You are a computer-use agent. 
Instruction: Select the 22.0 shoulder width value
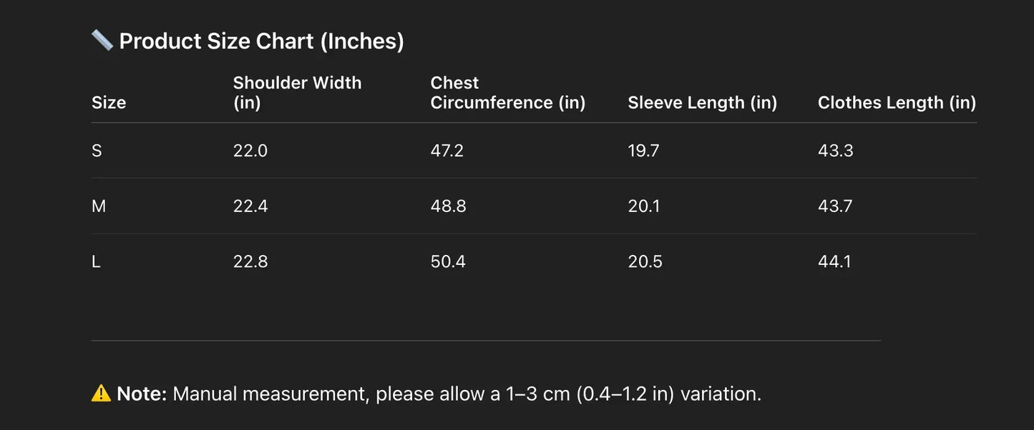point(250,151)
